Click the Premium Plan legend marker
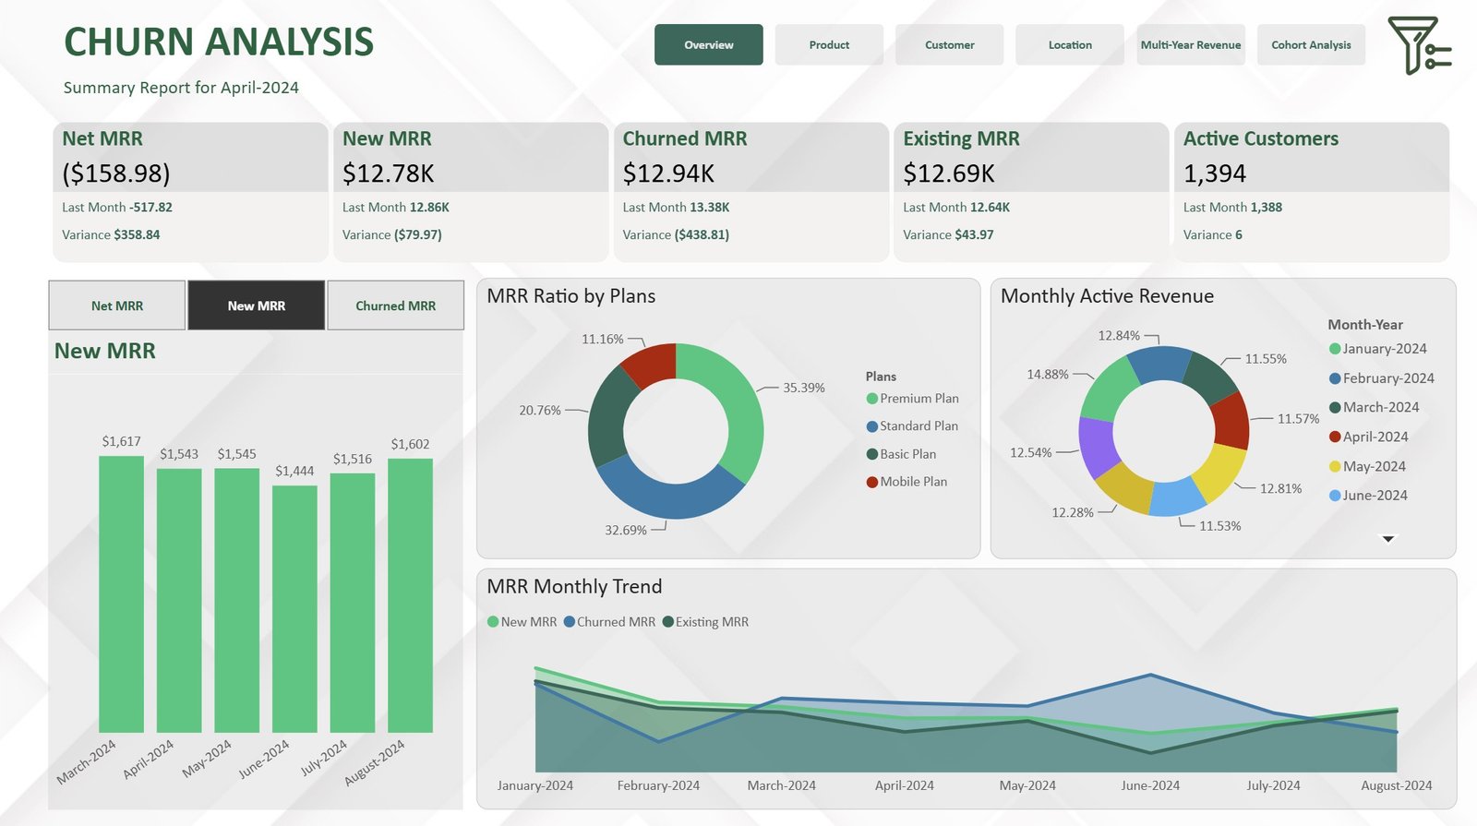The image size is (1477, 826). [872, 399]
